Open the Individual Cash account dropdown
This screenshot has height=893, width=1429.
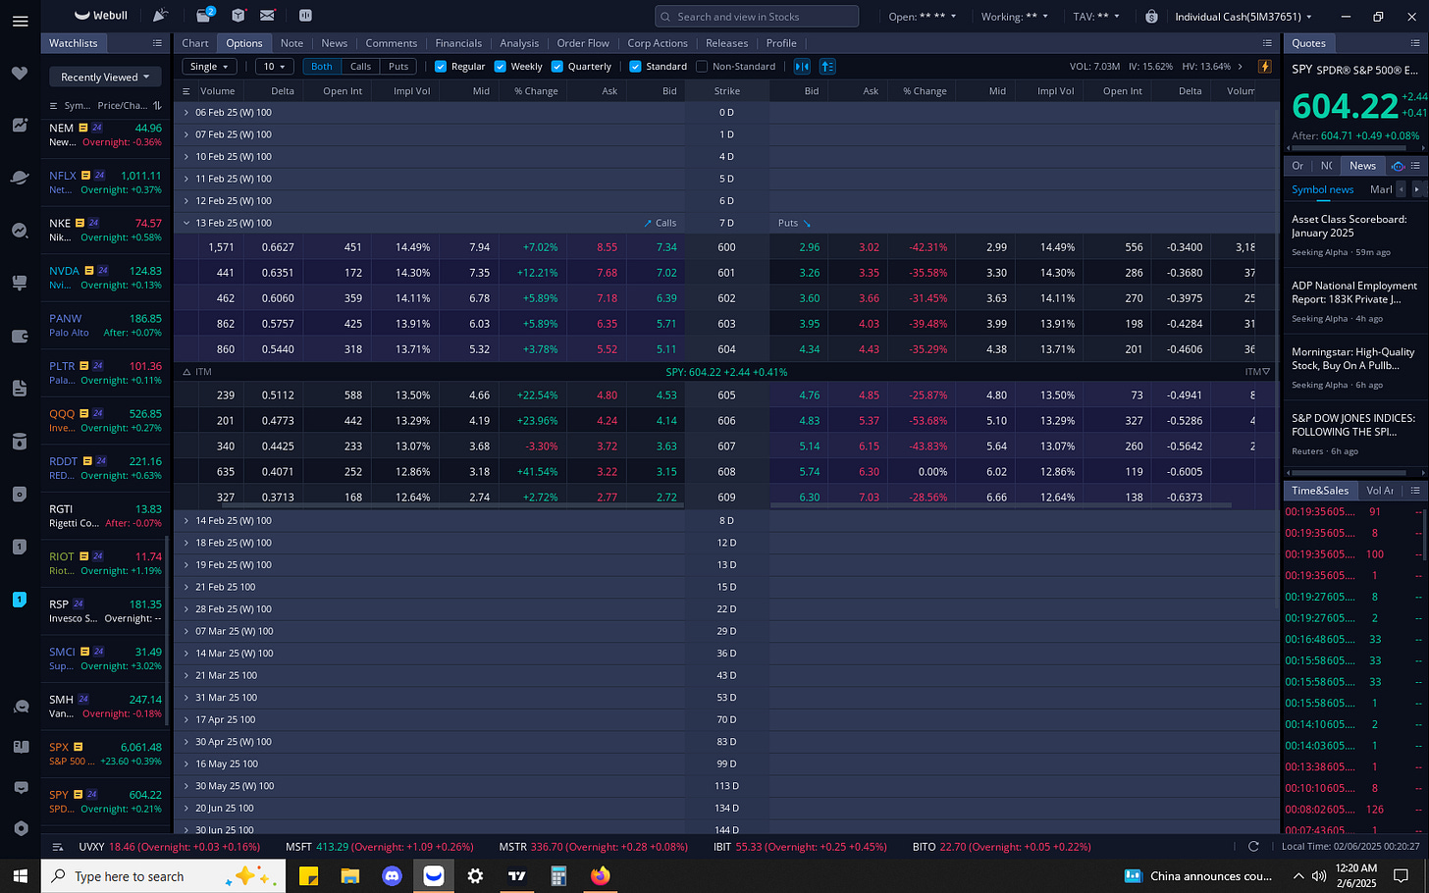[x=1244, y=17]
